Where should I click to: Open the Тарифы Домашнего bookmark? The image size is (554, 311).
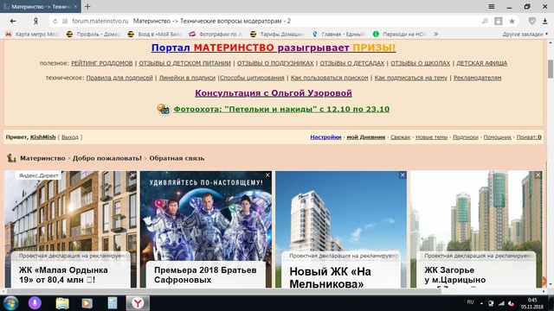pos(277,35)
